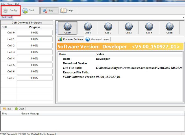Click the CPB file path value text
The height and width of the screenshot is (135, 185).
(139, 68)
